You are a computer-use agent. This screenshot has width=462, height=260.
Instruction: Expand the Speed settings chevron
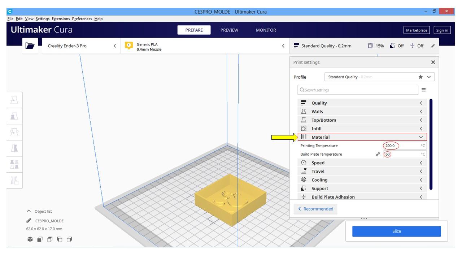coord(421,163)
